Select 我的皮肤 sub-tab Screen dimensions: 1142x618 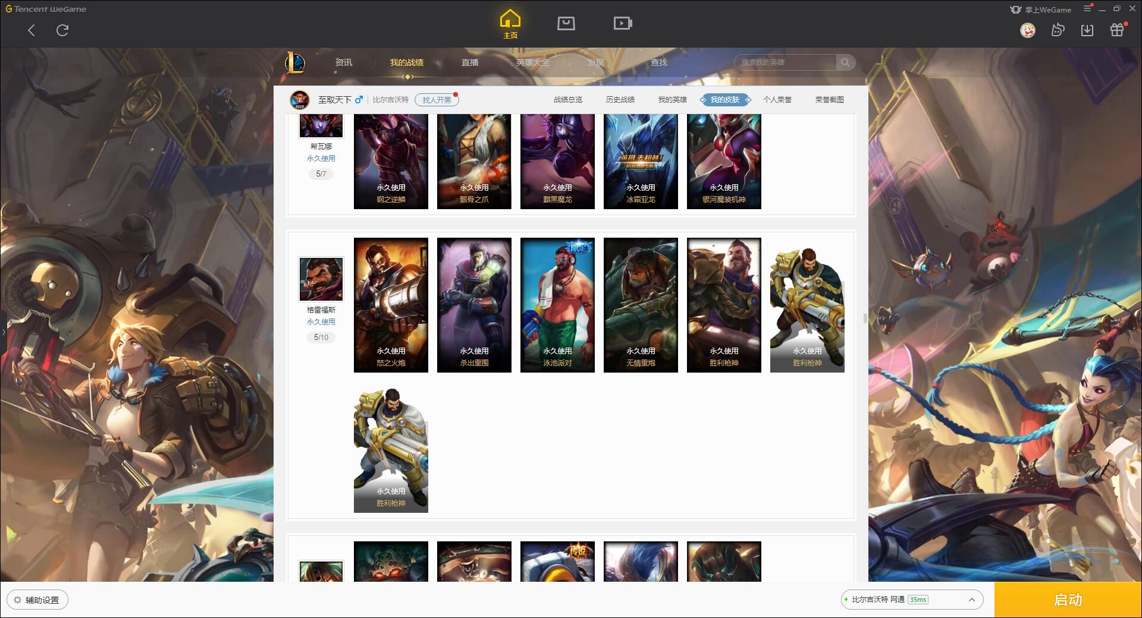pyautogui.click(x=725, y=100)
